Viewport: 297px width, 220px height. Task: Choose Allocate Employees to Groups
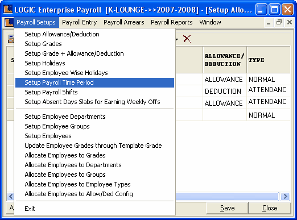94,175
